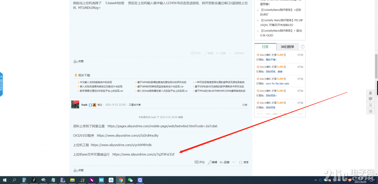The height and width of the screenshot is (184, 378).
Task: Open the purple pen app in the taskbar
Action: pyautogui.click(x=92, y=180)
